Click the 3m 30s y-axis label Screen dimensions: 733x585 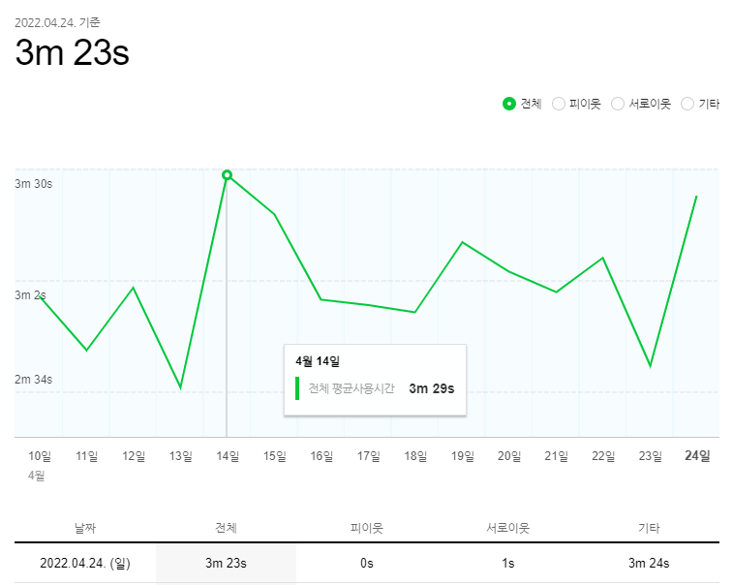tap(33, 184)
